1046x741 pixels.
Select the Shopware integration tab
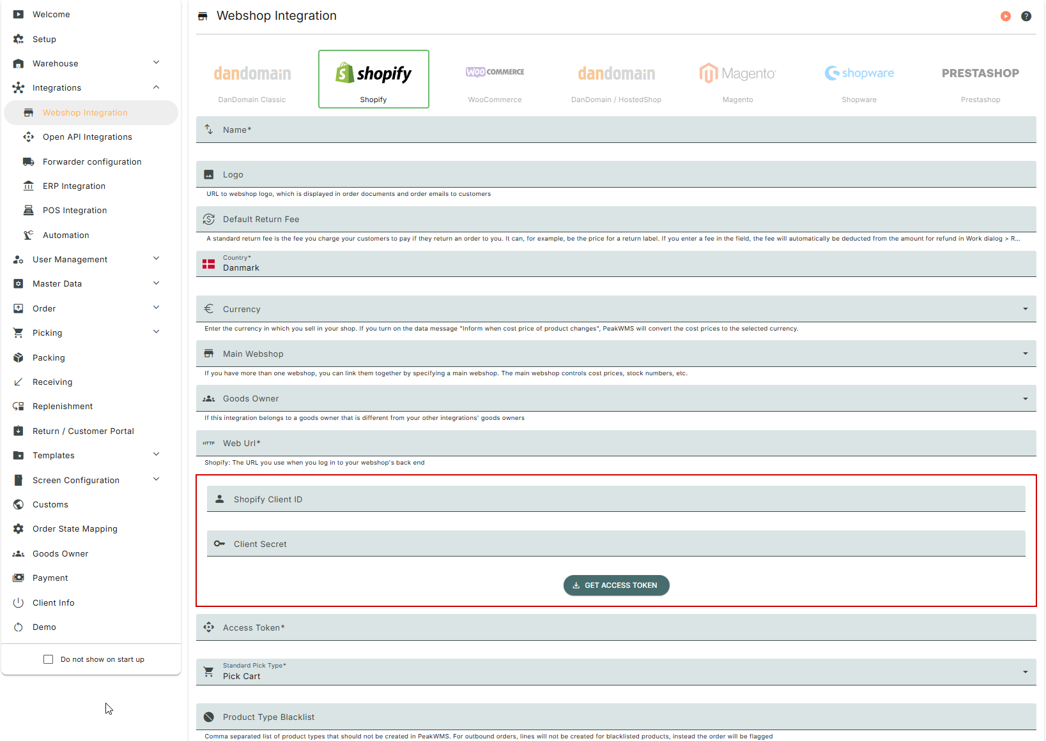pyautogui.click(x=859, y=79)
